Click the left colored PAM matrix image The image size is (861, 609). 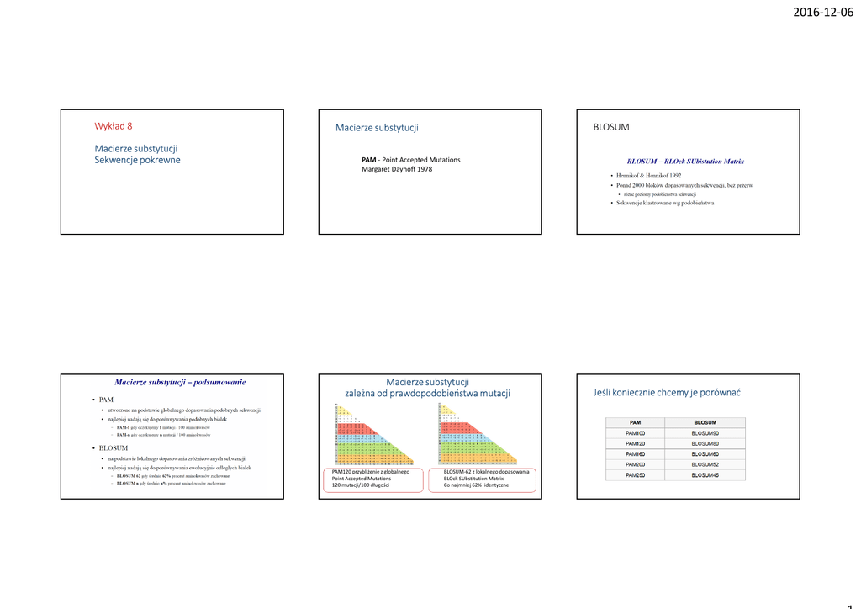coord(372,434)
